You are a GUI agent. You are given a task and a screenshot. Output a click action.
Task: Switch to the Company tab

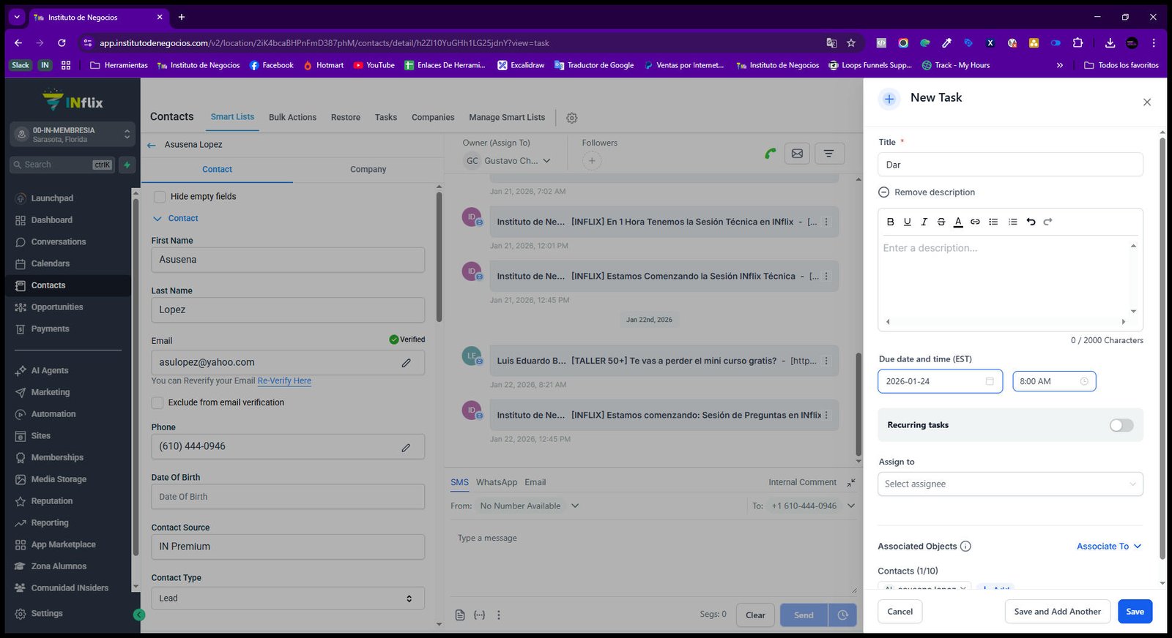pyautogui.click(x=368, y=169)
